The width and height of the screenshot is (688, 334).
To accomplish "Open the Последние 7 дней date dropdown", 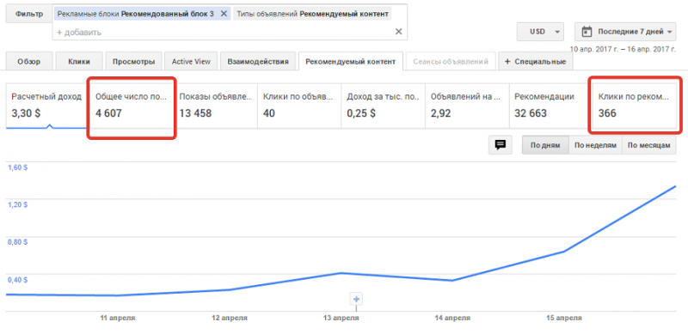I will pyautogui.click(x=625, y=32).
